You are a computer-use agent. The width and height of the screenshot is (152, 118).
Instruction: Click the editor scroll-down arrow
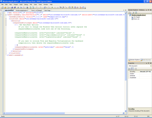(x=126, y=111)
